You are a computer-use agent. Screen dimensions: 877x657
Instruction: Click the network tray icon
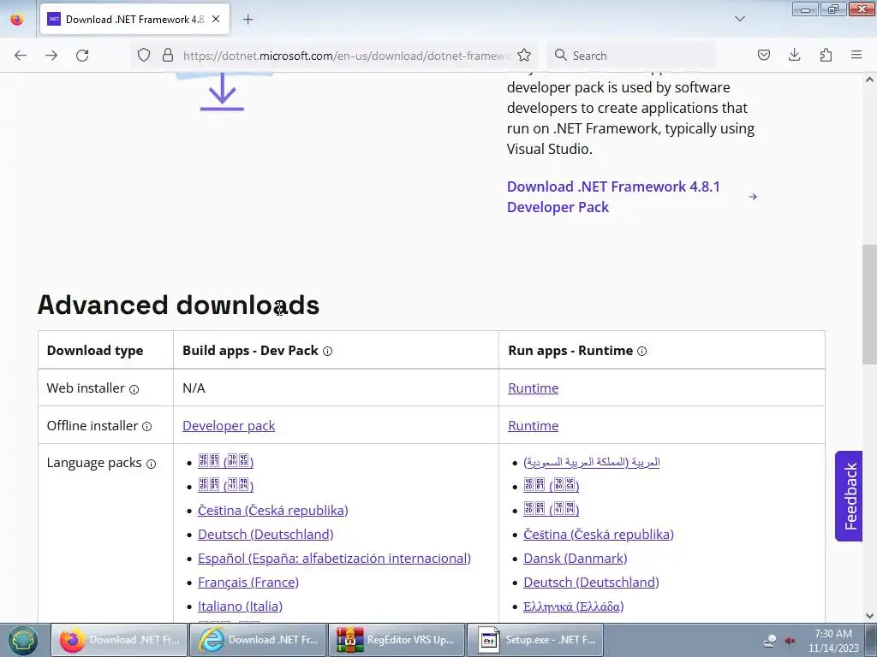coord(770,641)
